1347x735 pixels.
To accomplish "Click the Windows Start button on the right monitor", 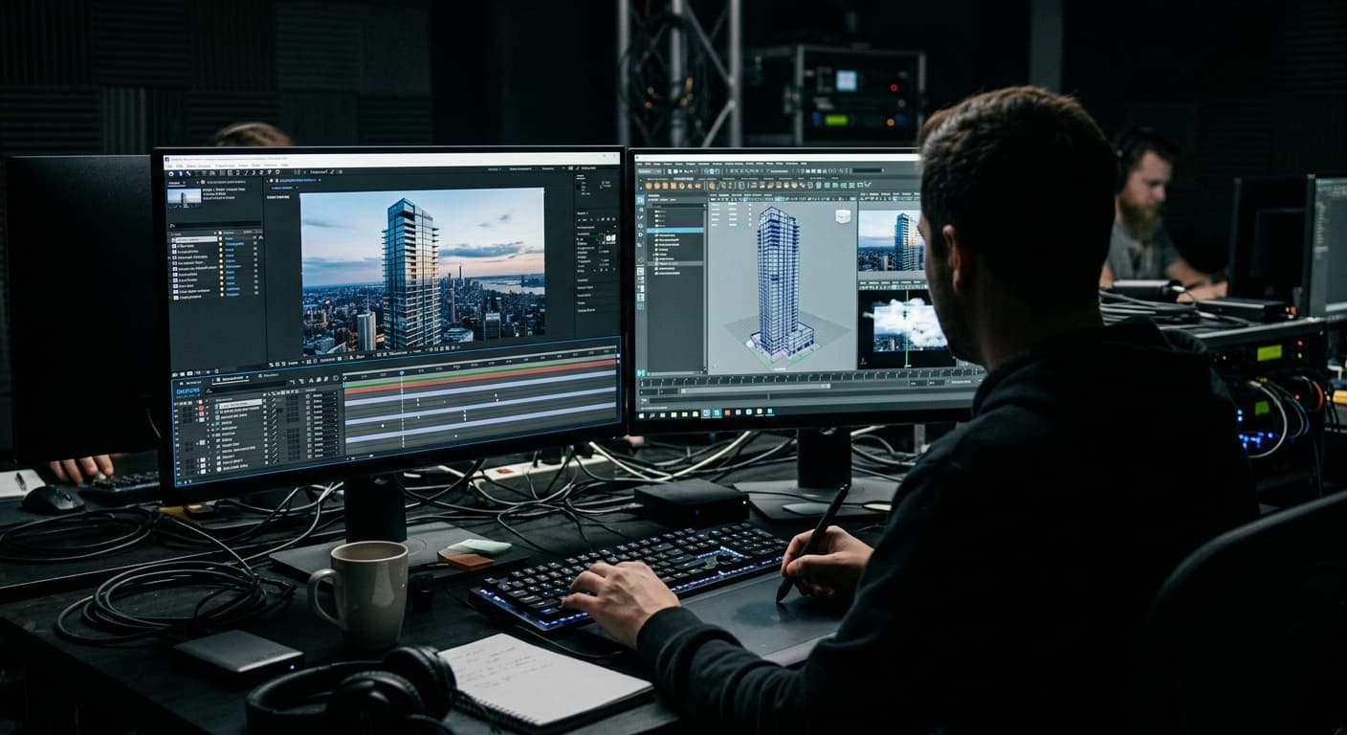I will tap(641, 414).
